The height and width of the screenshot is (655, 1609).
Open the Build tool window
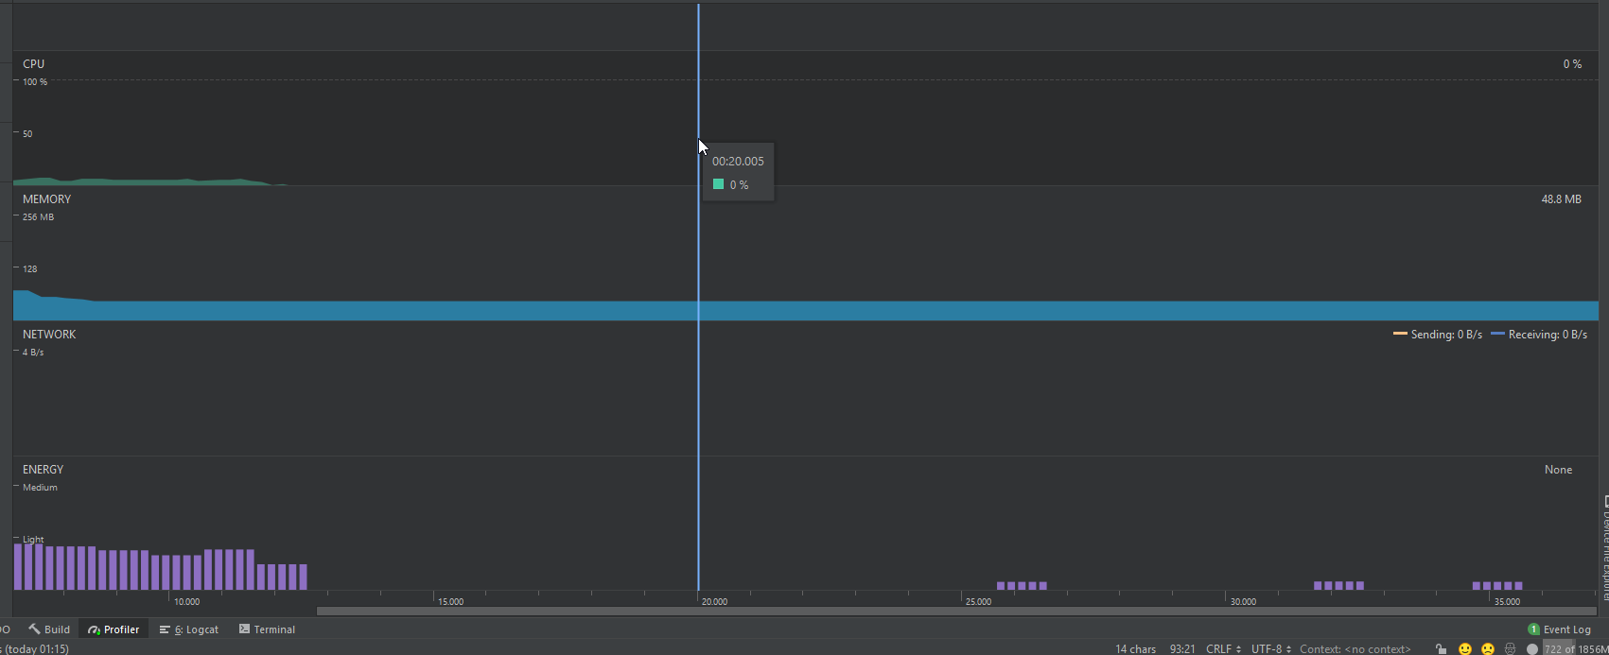tap(49, 629)
